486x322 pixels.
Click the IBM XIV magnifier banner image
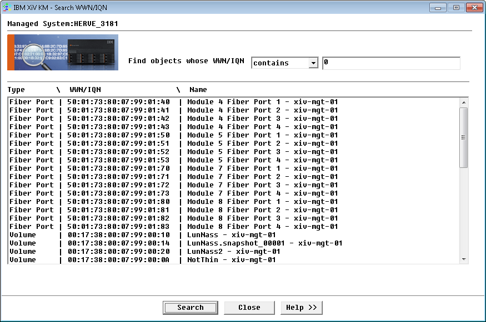pos(63,52)
